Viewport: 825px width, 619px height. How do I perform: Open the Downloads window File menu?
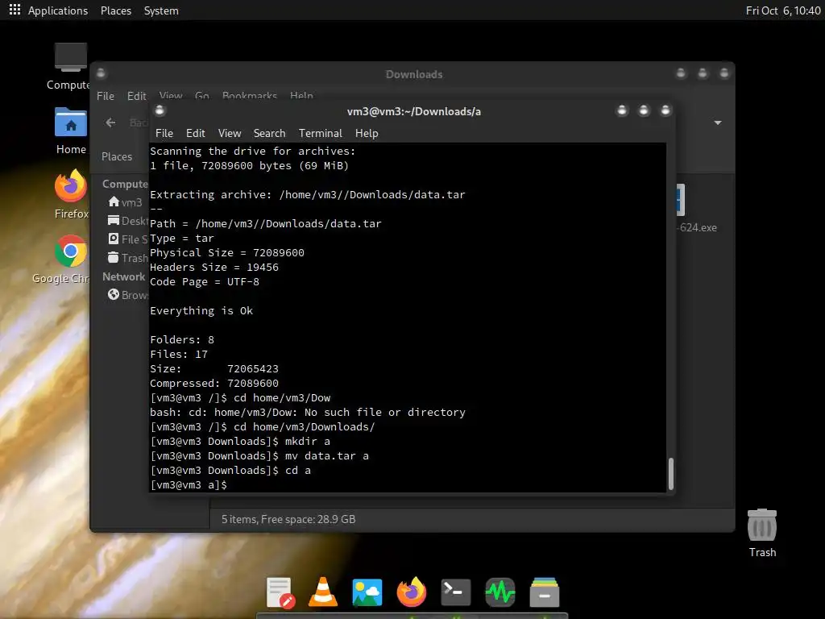(x=106, y=96)
